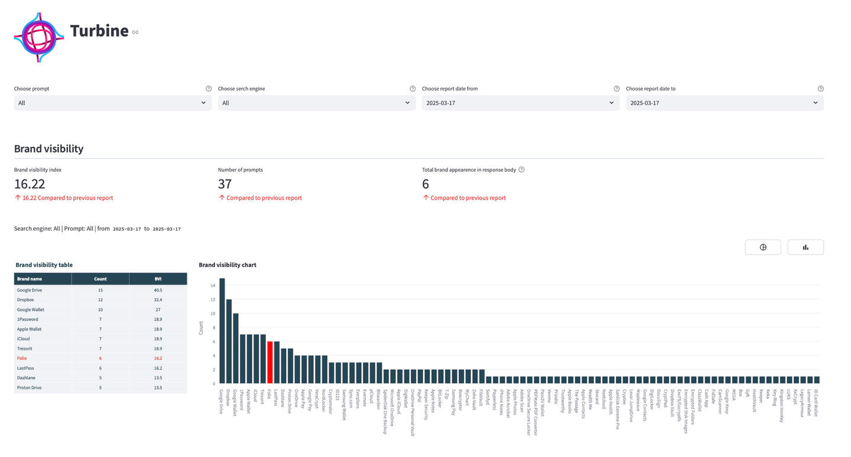Select the highlighted Folio brand name cell
This screenshot has width=851, height=457.
pyautogui.click(x=43, y=358)
